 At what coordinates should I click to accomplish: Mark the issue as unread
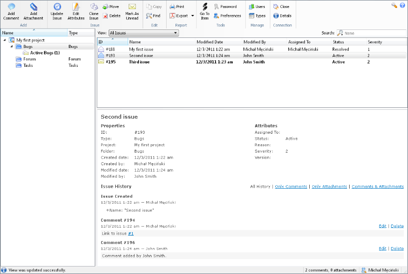tap(132, 11)
